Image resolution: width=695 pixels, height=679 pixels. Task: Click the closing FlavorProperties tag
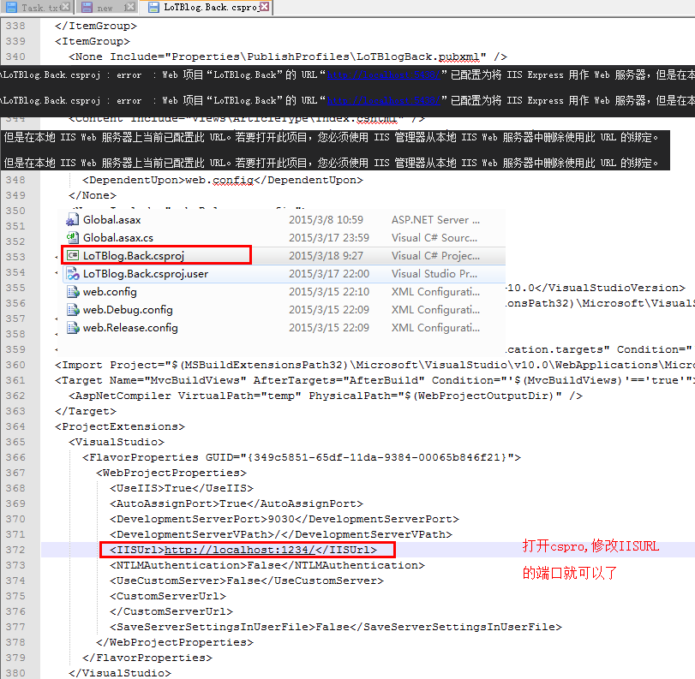click(147, 658)
